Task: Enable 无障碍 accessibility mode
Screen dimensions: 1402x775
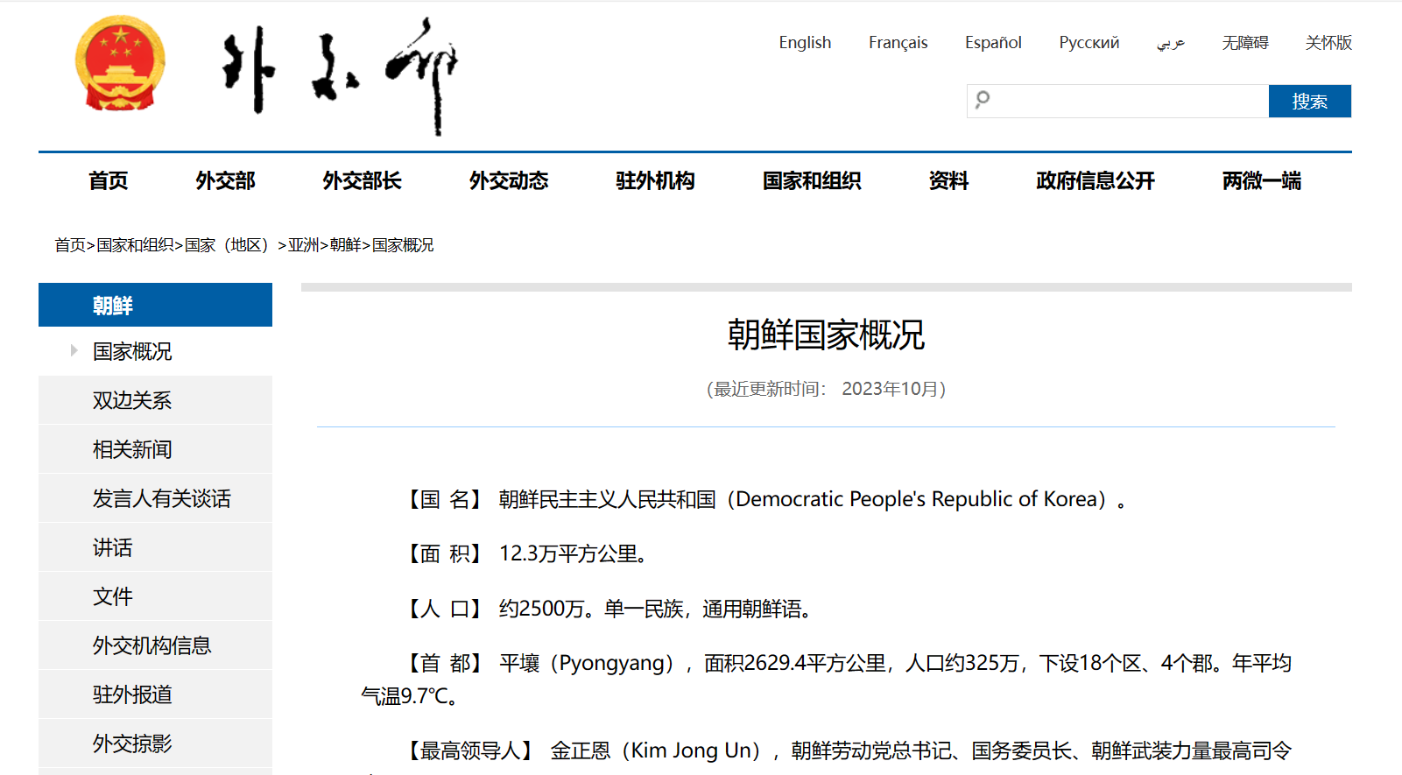Action: [1244, 43]
